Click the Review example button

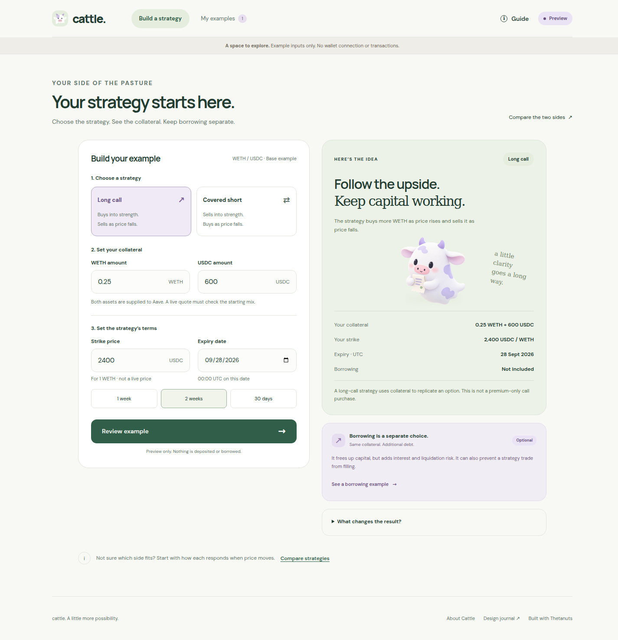[x=194, y=431]
